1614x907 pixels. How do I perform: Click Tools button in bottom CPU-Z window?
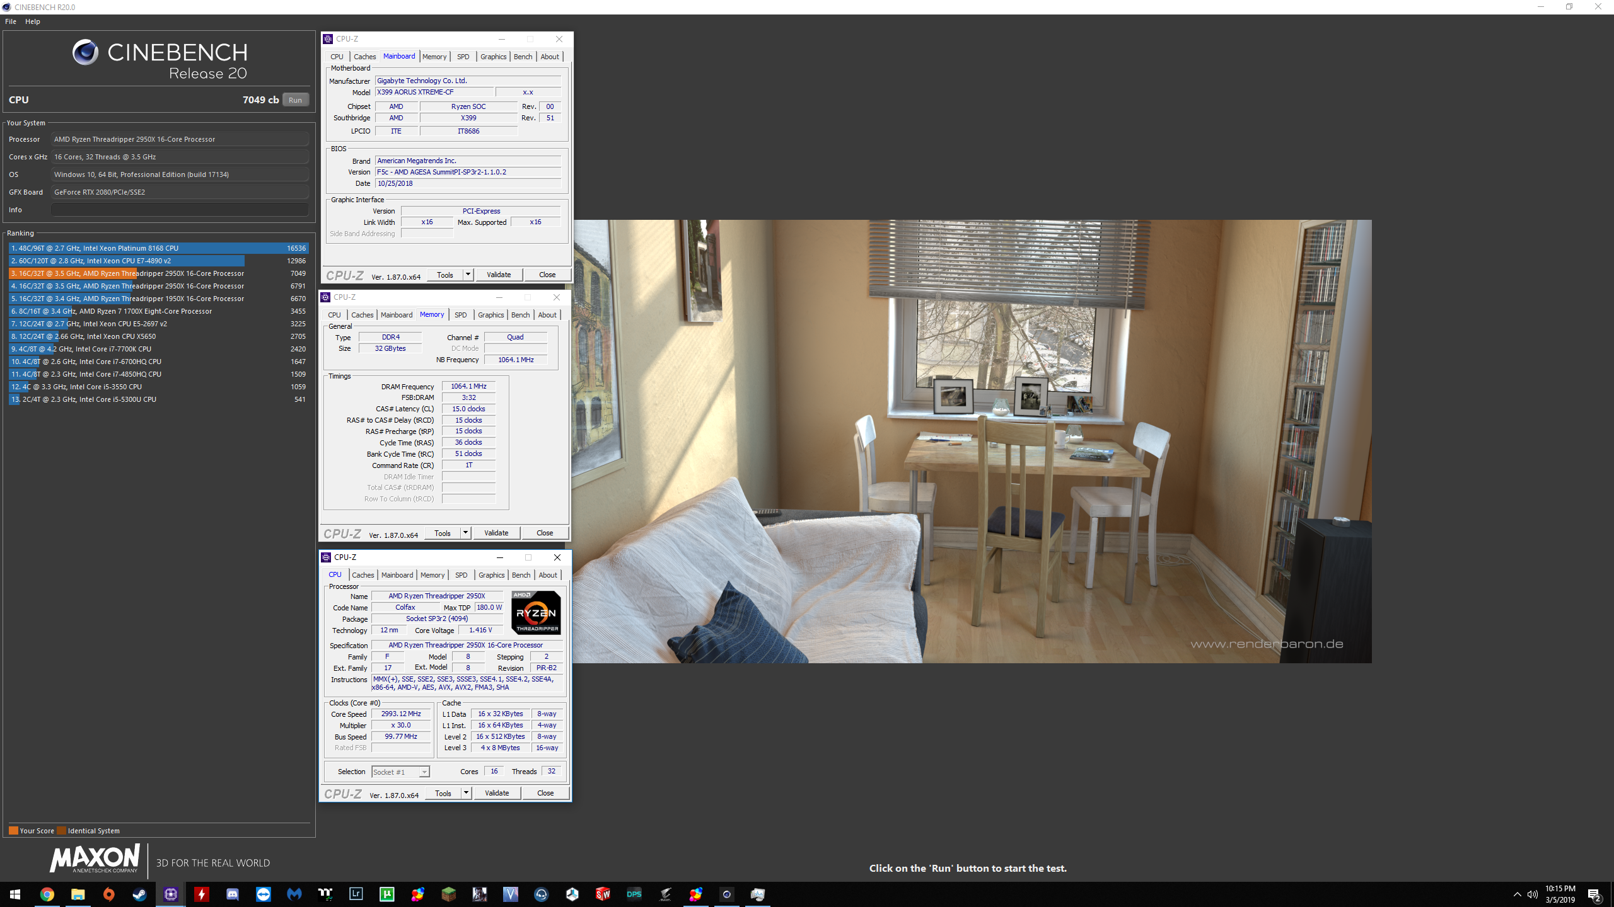pos(443,793)
